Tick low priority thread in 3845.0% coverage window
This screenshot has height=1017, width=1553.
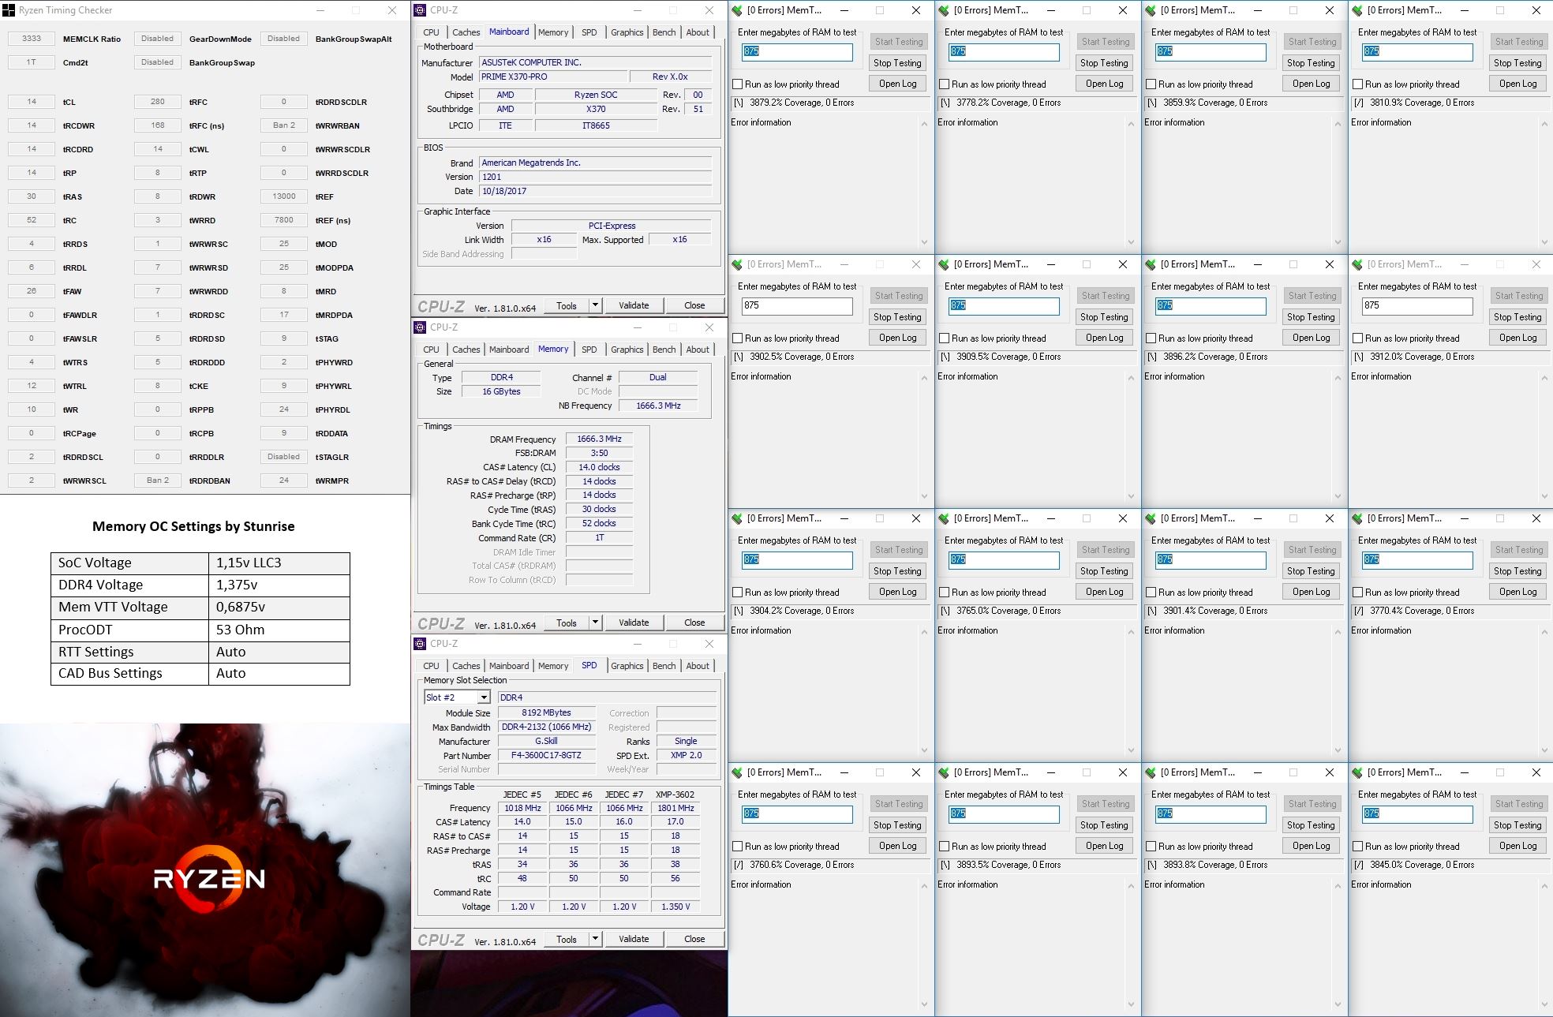pyautogui.click(x=1357, y=847)
